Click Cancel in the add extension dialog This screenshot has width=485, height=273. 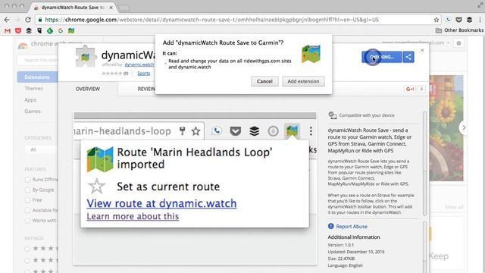click(264, 81)
